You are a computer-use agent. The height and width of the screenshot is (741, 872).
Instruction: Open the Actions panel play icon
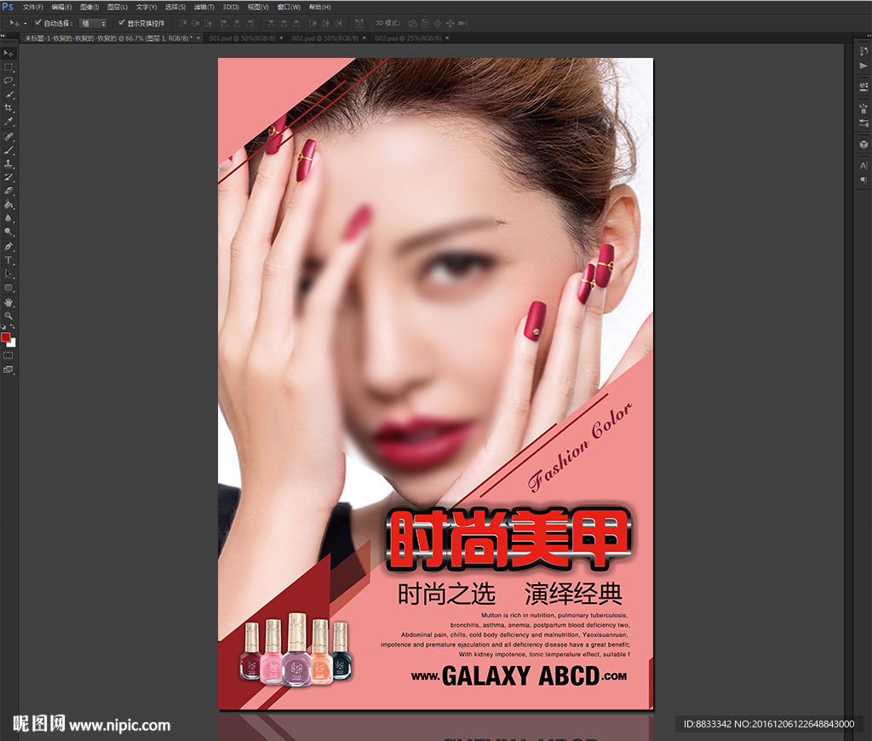tap(863, 66)
